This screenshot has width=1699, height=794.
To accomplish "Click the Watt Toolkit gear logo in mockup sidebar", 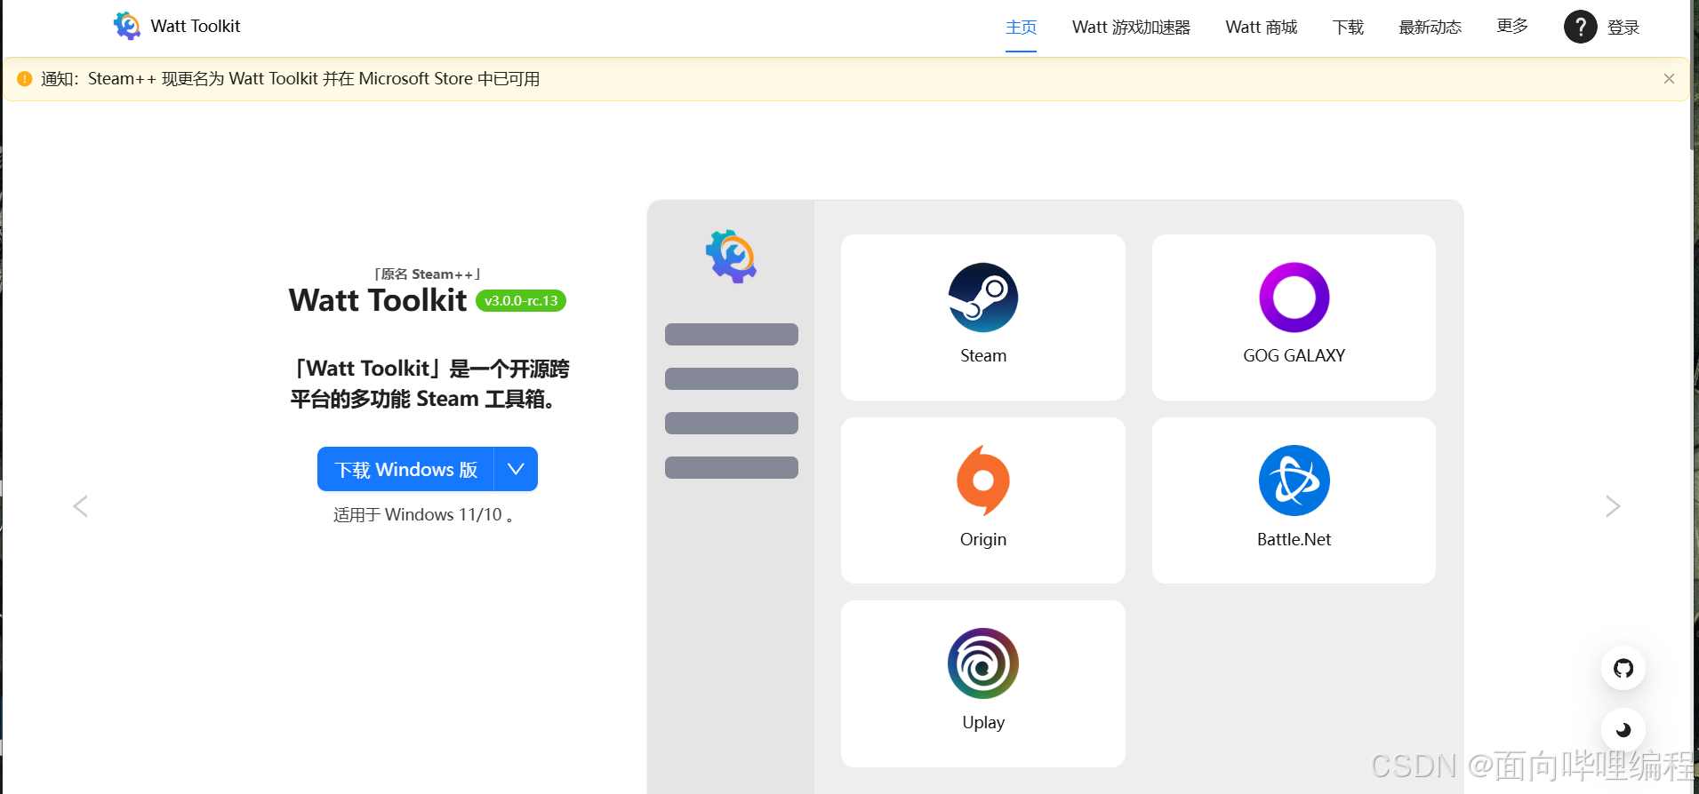I will pos(731,257).
